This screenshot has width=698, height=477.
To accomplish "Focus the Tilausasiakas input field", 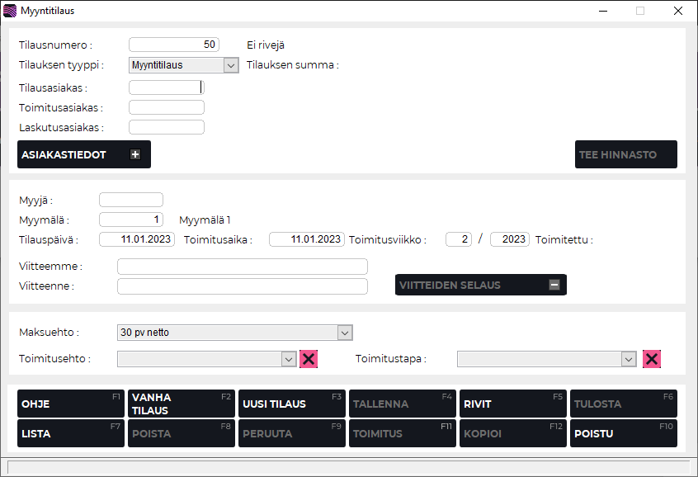I will click(165, 87).
